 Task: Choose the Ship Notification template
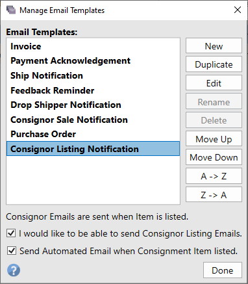pos(93,75)
